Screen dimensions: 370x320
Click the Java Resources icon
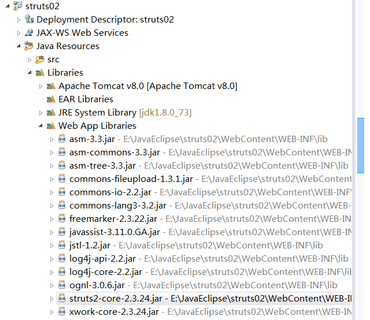pyautogui.click(x=29, y=46)
